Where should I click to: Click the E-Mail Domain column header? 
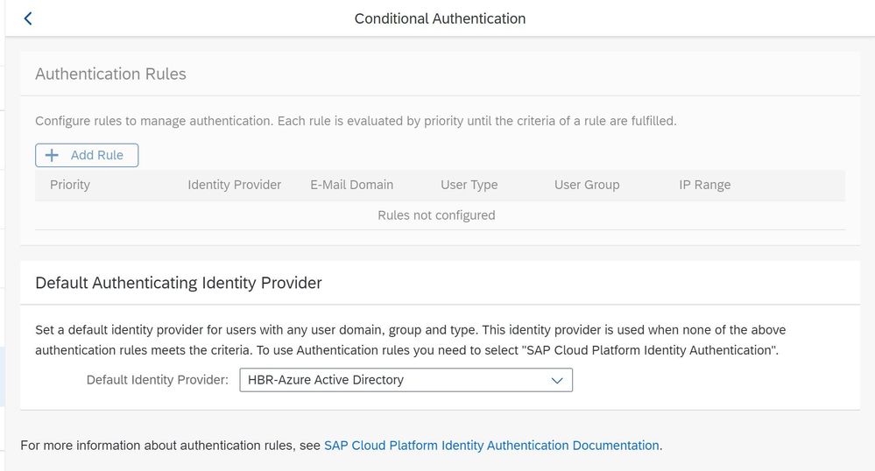tap(351, 185)
